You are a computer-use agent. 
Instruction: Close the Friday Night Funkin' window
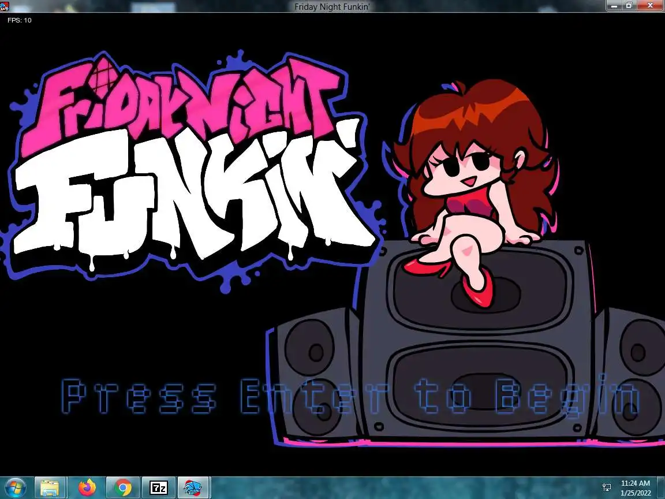click(x=650, y=6)
